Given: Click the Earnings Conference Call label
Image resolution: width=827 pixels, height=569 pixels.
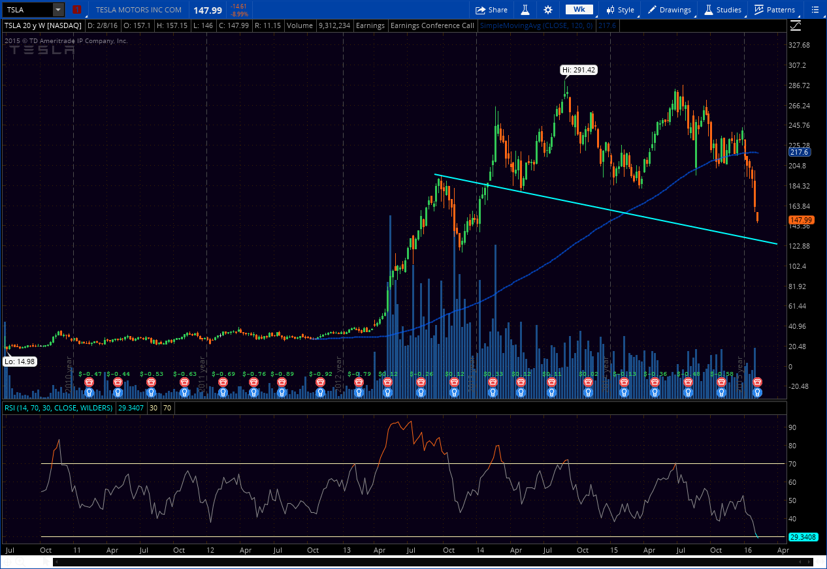Looking at the screenshot, I should tap(432, 25).
